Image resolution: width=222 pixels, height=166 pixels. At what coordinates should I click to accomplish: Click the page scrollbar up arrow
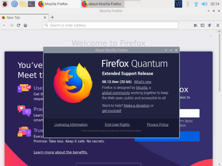pyautogui.click(x=219, y=31)
